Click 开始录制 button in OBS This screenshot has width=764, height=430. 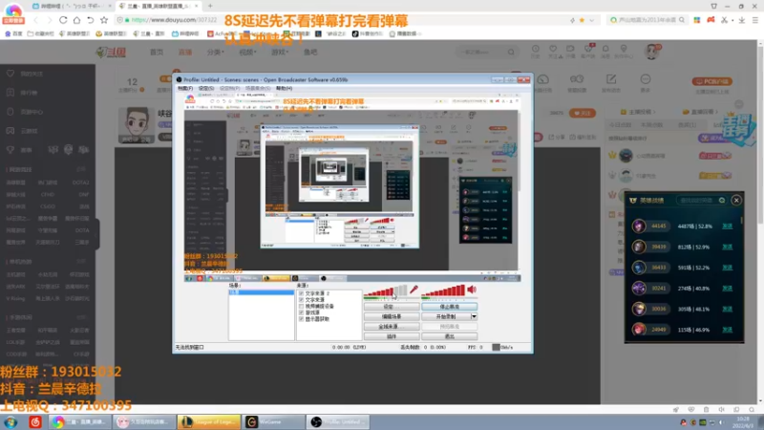[x=446, y=316]
